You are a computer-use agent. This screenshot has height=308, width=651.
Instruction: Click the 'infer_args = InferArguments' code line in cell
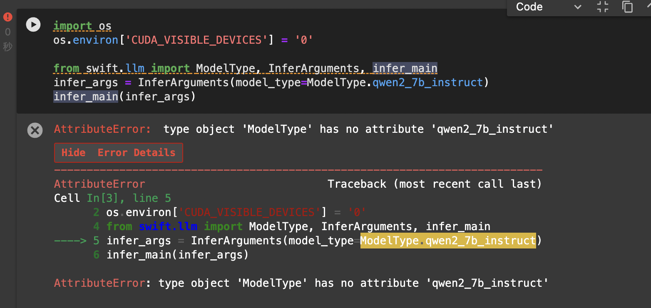pyautogui.click(x=271, y=82)
